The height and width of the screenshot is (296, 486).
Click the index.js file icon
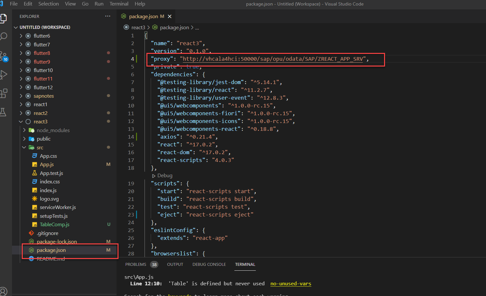34,190
